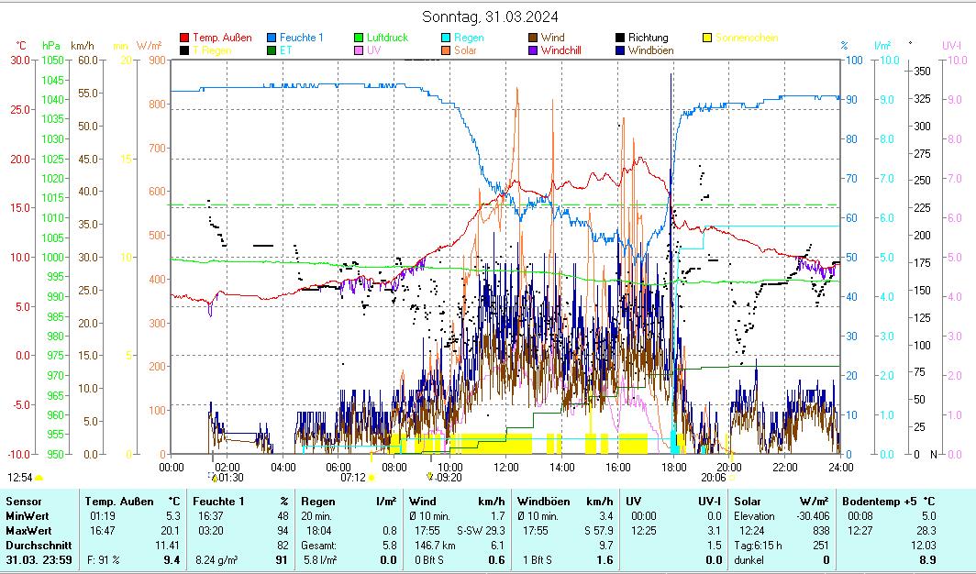Viewport: 976px width, 574px height.
Task: Click the solar maximum value 838
Action: 820,531
